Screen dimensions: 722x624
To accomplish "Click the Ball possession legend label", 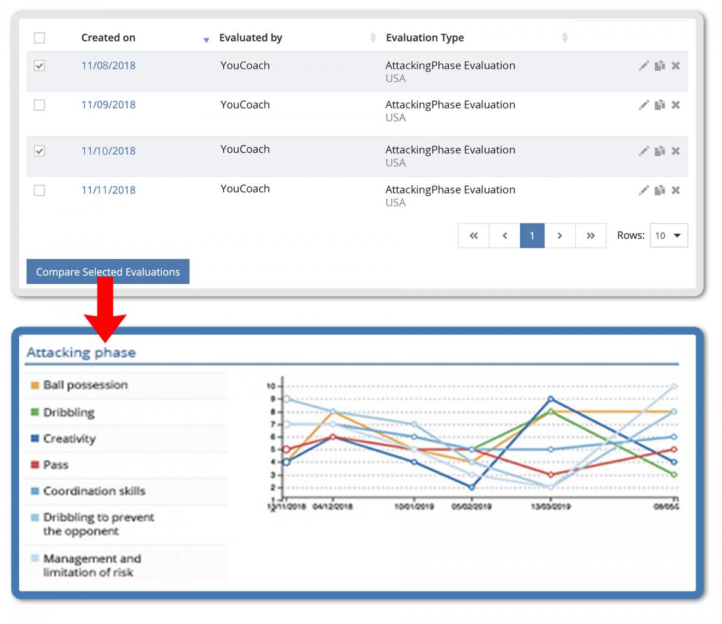I will click(x=85, y=385).
